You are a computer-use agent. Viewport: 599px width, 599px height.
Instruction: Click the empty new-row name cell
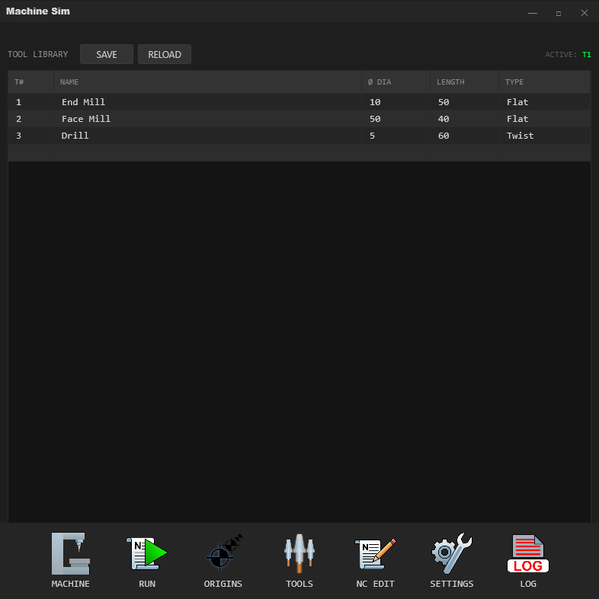coord(207,153)
